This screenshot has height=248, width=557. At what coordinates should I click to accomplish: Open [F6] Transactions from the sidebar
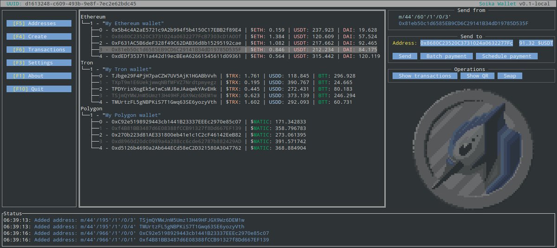click(x=39, y=50)
